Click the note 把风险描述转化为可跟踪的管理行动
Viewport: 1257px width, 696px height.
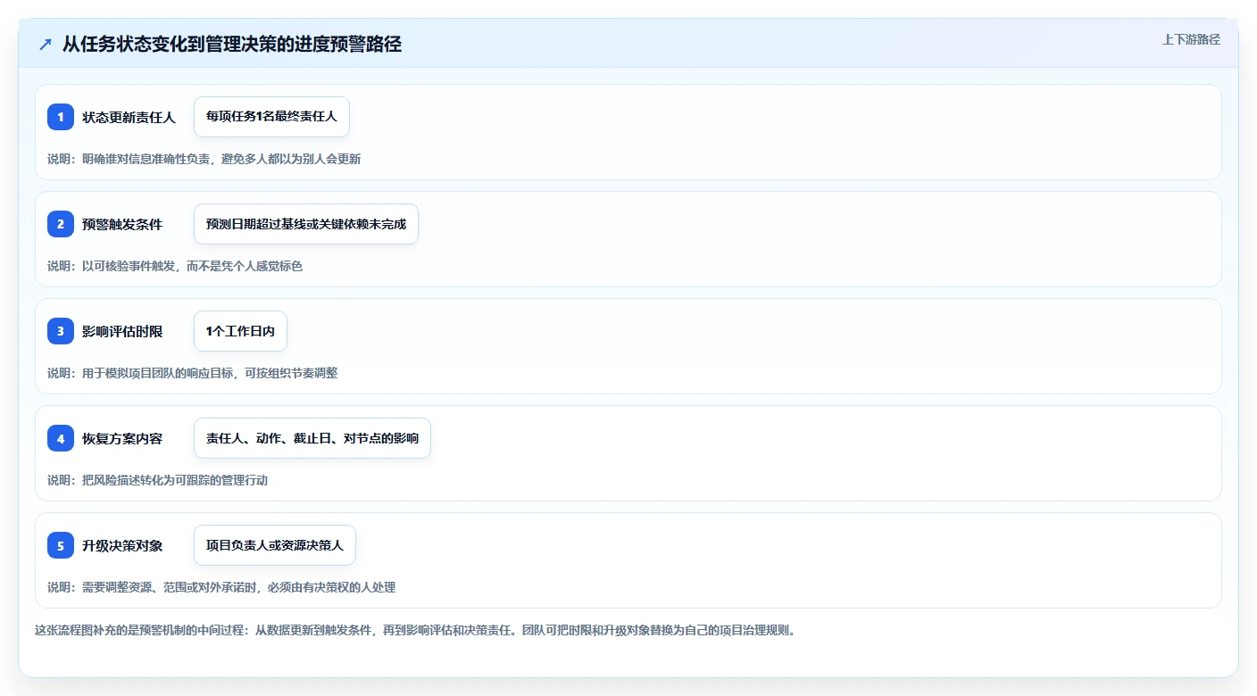pyautogui.click(x=157, y=480)
